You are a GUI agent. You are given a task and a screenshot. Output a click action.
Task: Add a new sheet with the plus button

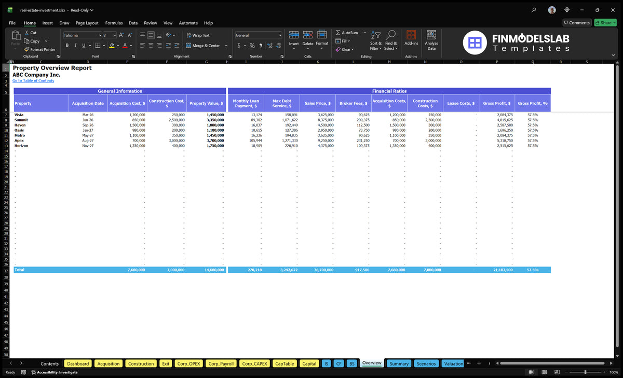pyautogui.click(x=479, y=363)
